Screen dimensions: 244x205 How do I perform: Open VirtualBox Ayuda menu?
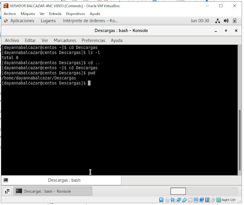95,14
